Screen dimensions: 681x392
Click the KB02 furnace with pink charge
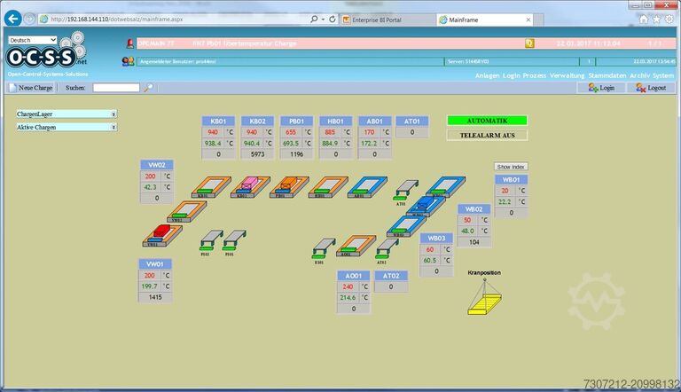[250, 187]
